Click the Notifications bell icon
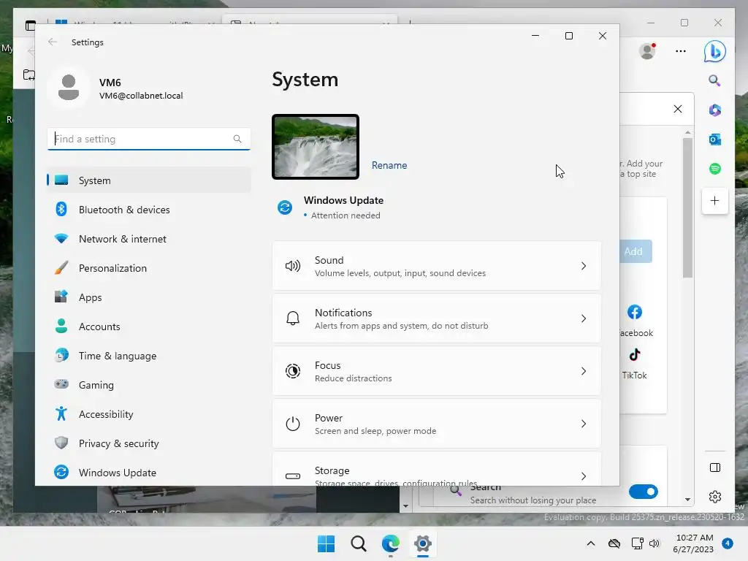 tap(293, 318)
